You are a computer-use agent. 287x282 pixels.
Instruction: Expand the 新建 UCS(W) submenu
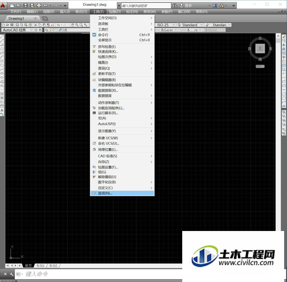pos(122,138)
